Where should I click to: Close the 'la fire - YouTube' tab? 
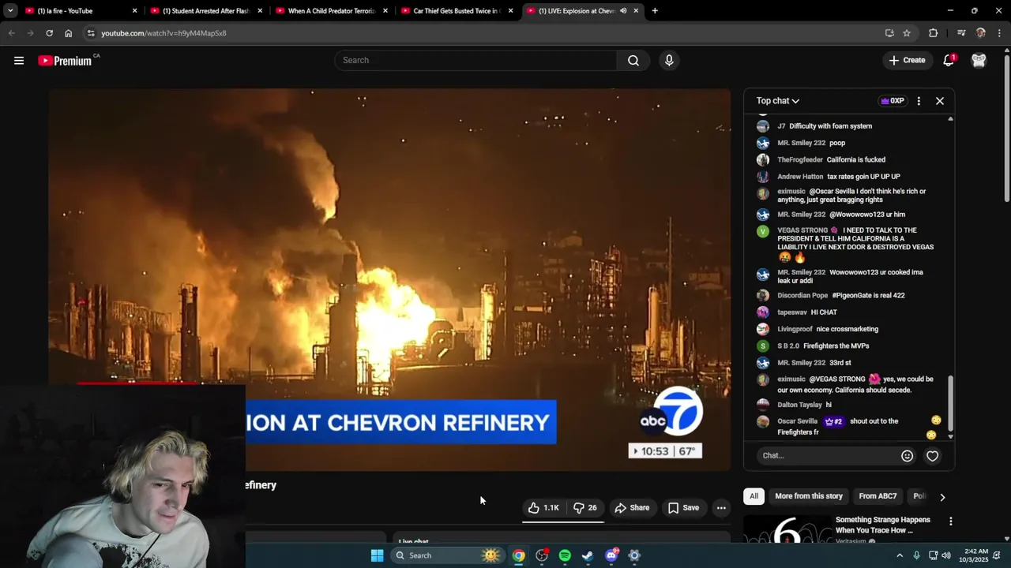pos(134,11)
